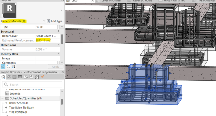Expand the Tipe Balok Tie Beam node
Viewport: 216px width, 116px height.
6,108
